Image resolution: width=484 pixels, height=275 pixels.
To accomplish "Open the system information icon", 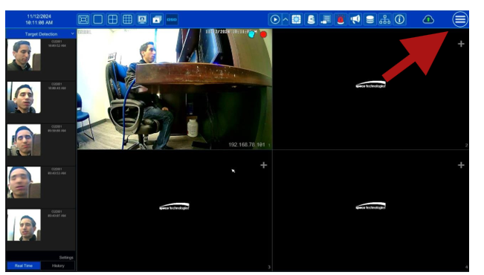I will [x=399, y=19].
